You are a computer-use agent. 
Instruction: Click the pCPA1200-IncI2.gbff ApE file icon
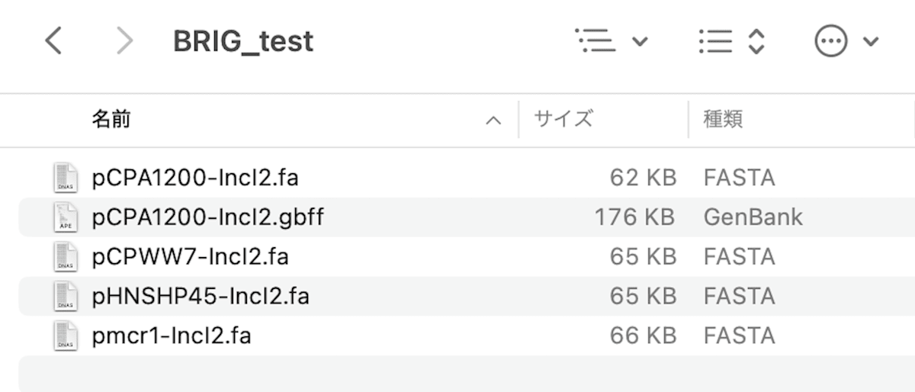[65, 217]
